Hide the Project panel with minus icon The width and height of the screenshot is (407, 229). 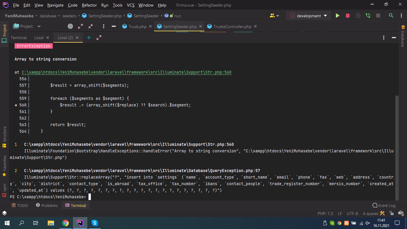114,26
